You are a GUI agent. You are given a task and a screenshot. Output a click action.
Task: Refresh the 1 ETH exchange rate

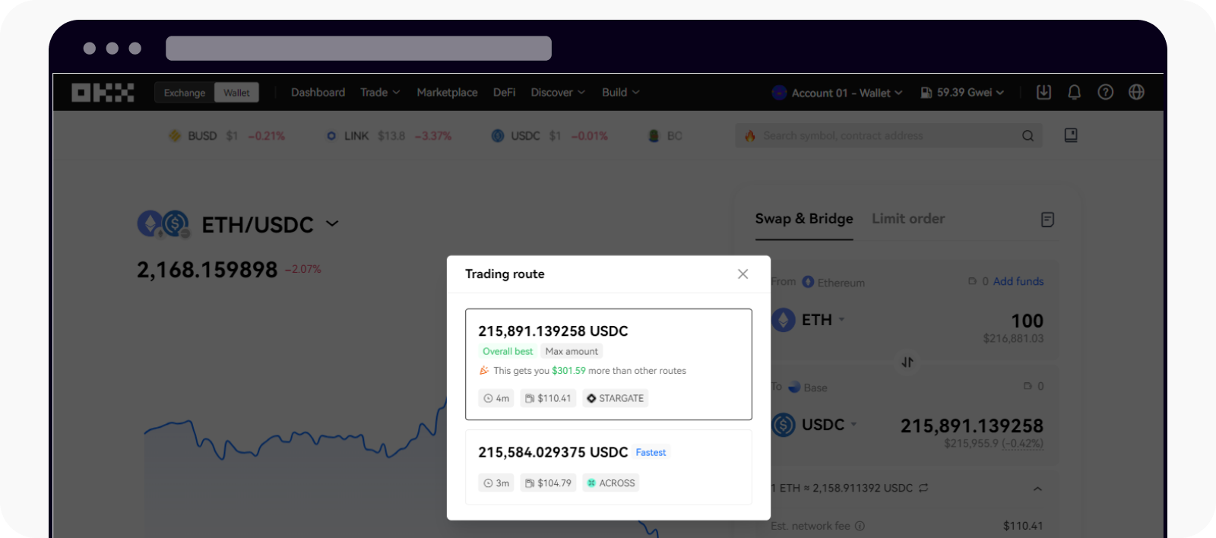(x=923, y=488)
